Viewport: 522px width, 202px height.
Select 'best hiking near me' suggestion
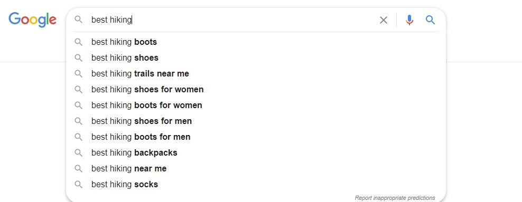(x=256, y=168)
